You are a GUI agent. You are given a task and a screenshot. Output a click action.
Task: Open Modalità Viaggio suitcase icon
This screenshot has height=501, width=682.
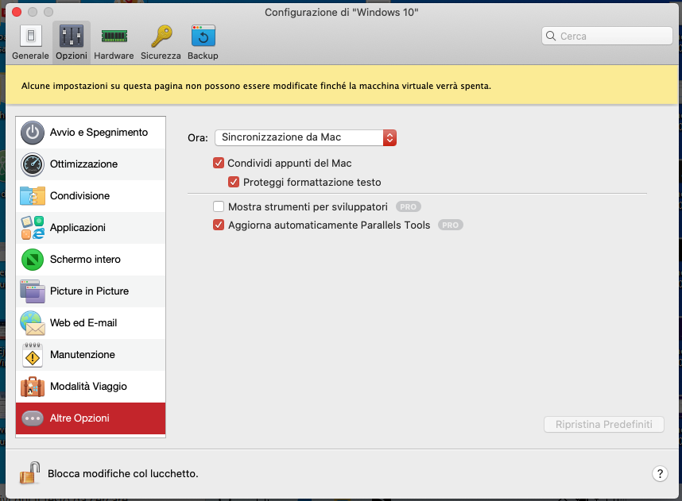click(x=32, y=387)
